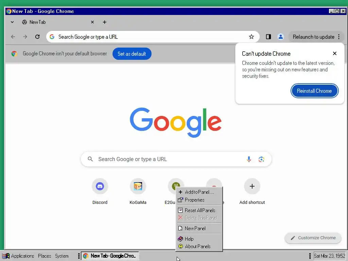Click the Chrome logo in default-browser bar
The height and width of the screenshot is (261, 348).
(14, 54)
